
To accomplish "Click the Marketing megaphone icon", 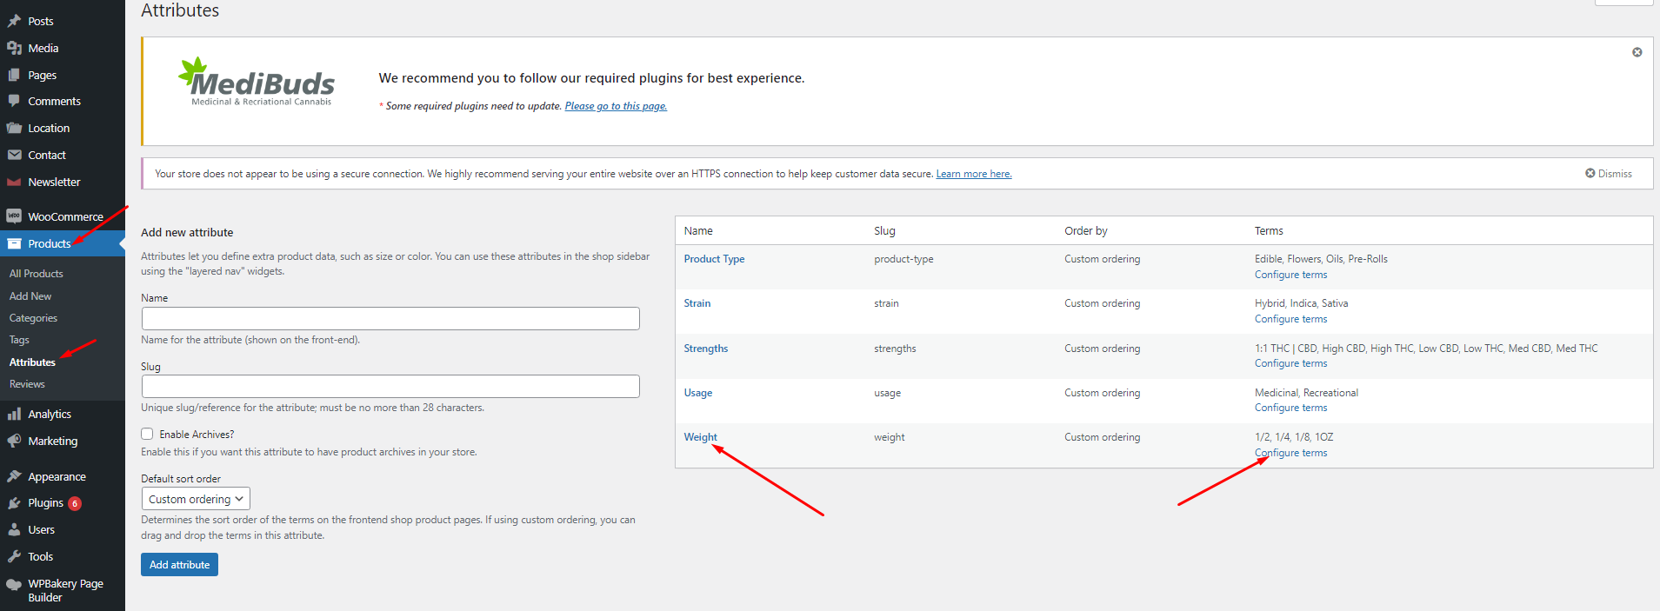I will (x=14, y=441).
